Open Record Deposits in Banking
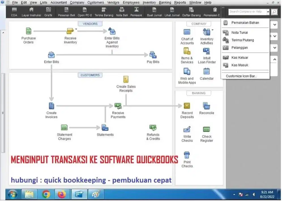 pyautogui.click(x=187, y=106)
